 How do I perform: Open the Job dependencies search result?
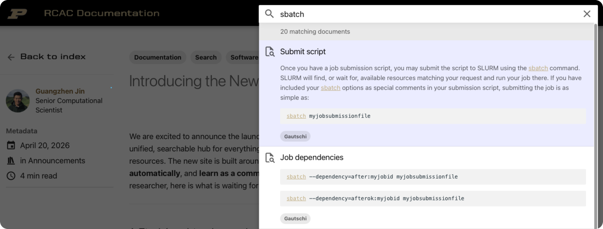click(427, 188)
